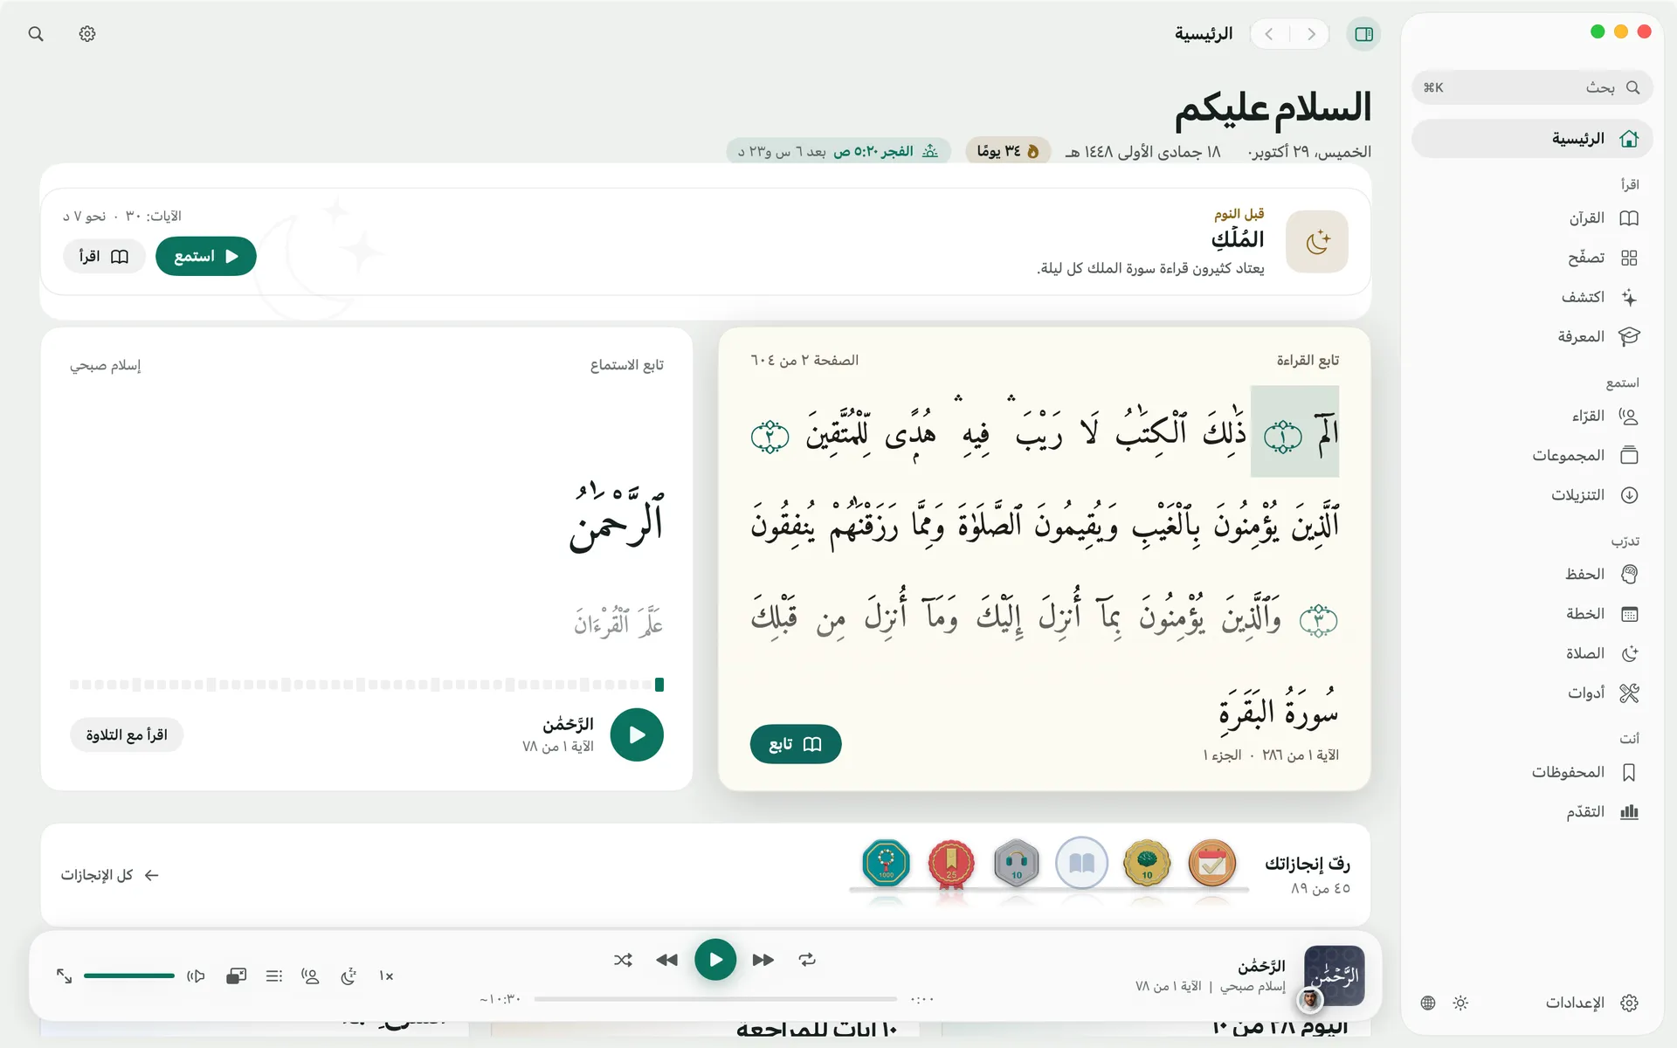Change playback speed 1× setting
Screen dimensions: 1677x1048
(x=386, y=976)
